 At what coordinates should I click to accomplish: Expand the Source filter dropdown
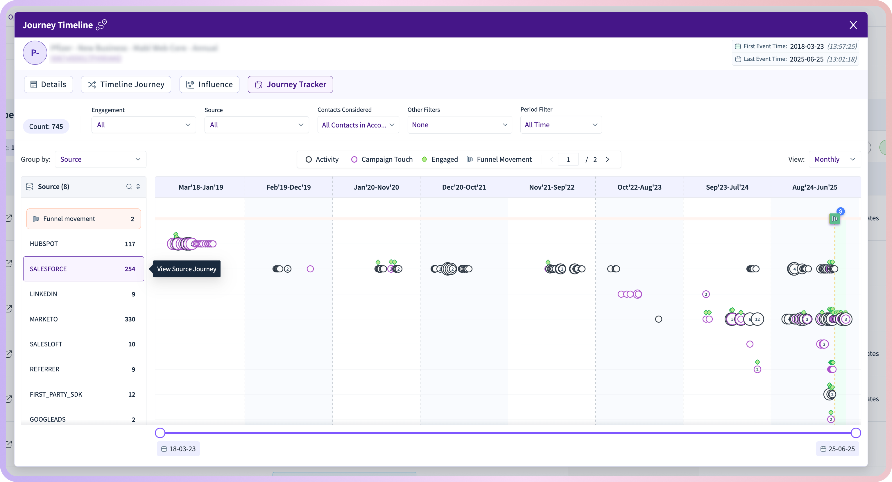[x=257, y=125]
